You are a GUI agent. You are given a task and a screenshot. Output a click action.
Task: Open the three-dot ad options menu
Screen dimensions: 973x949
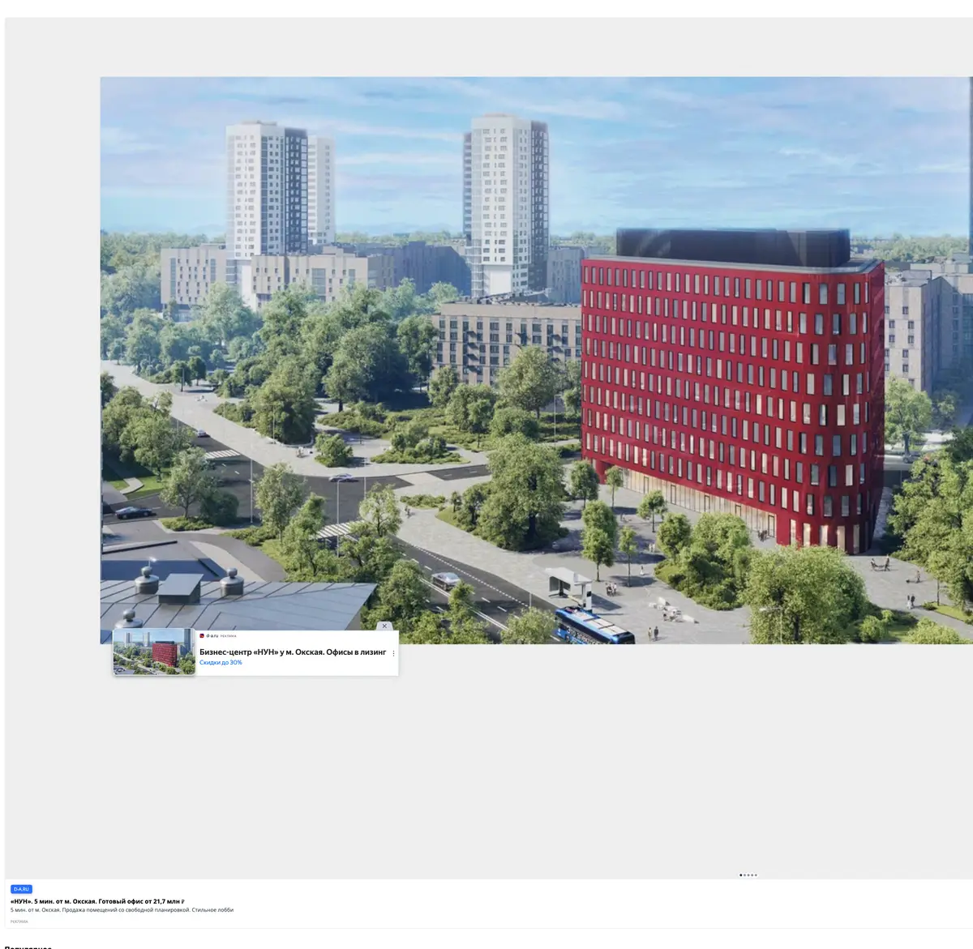click(394, 653)
